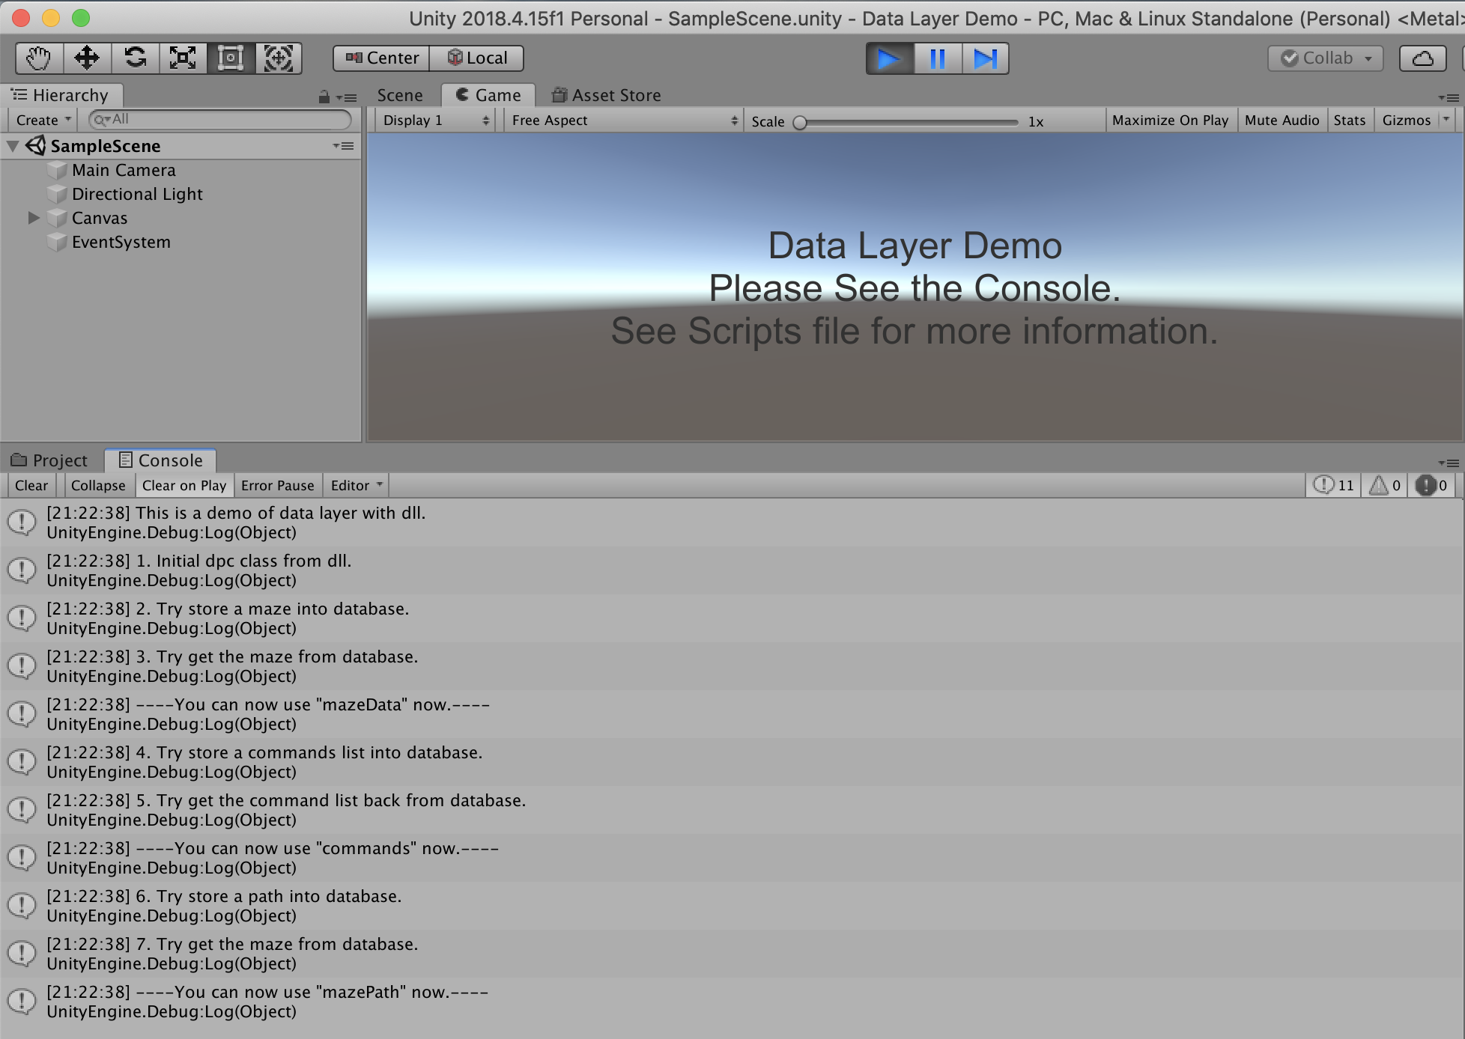Open the Display 1 dropdown

pyautogui.click(x=435, y=121)
